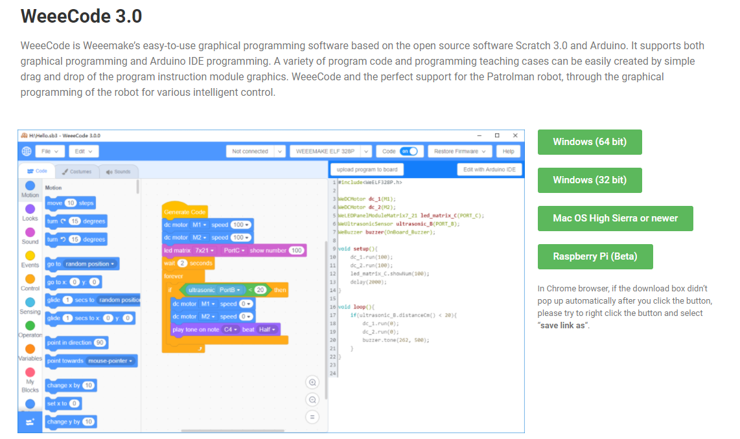Image resolution: width=740 pixels, height=439 pixels.
Task: Open the ultrasonic PortB dropdown
Action: pyautogui.click(x=229, y=290)
